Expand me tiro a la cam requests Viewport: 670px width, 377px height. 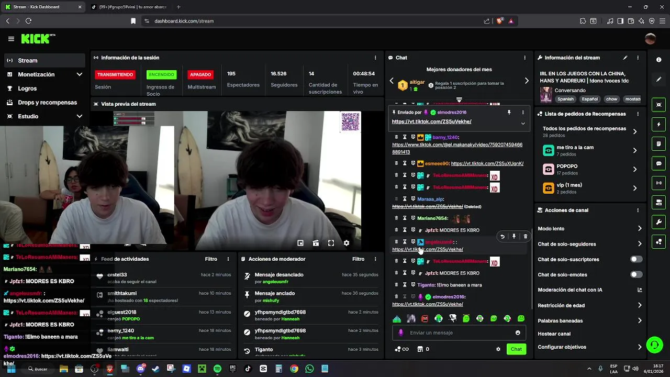[x=590, y=150]
